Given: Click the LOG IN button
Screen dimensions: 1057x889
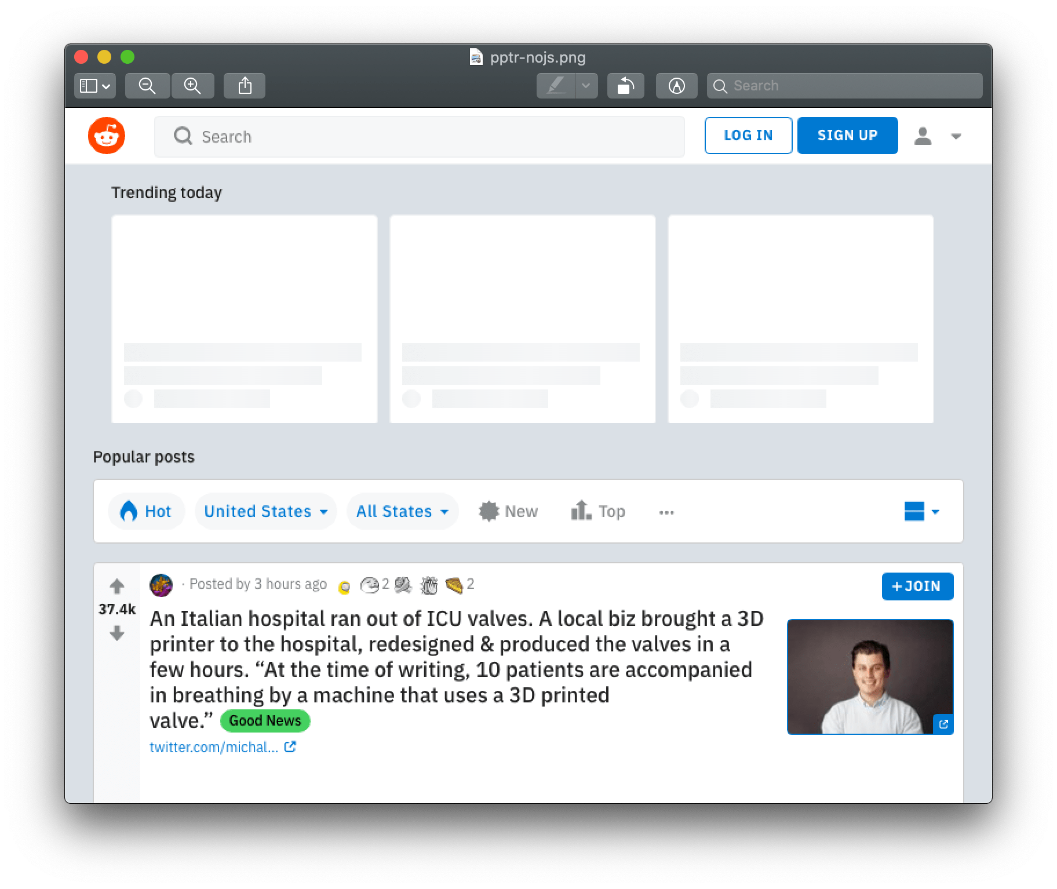Looking at the screenshot, I should pyautogui.click(x=748, y=136).
